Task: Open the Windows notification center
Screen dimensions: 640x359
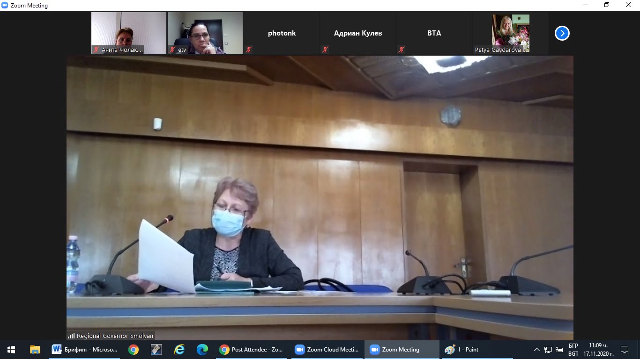Action: coord(624,350)
